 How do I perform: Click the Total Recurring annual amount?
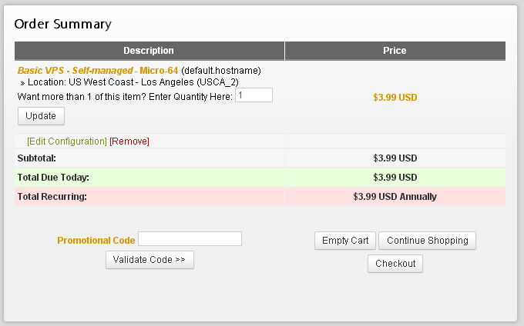coord(395,197)
